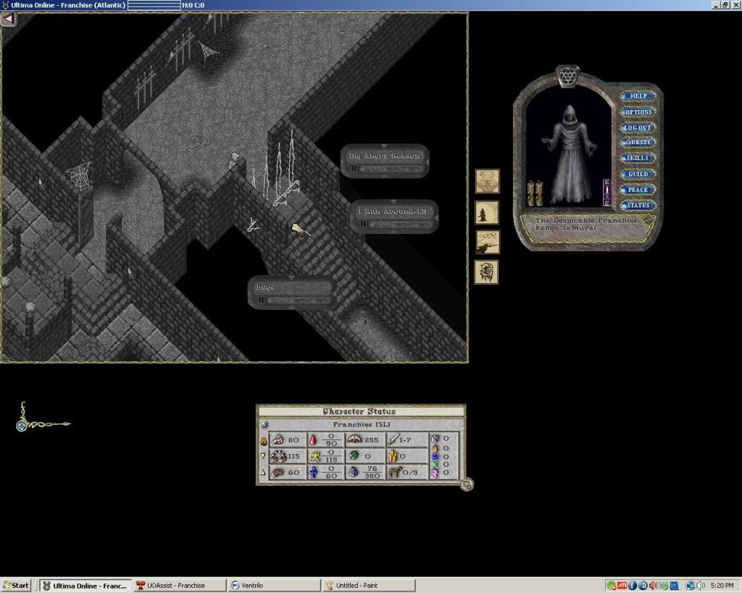Select the lowest health bar gump under the bridge
The image size is (742, 593).
point(291,293)
